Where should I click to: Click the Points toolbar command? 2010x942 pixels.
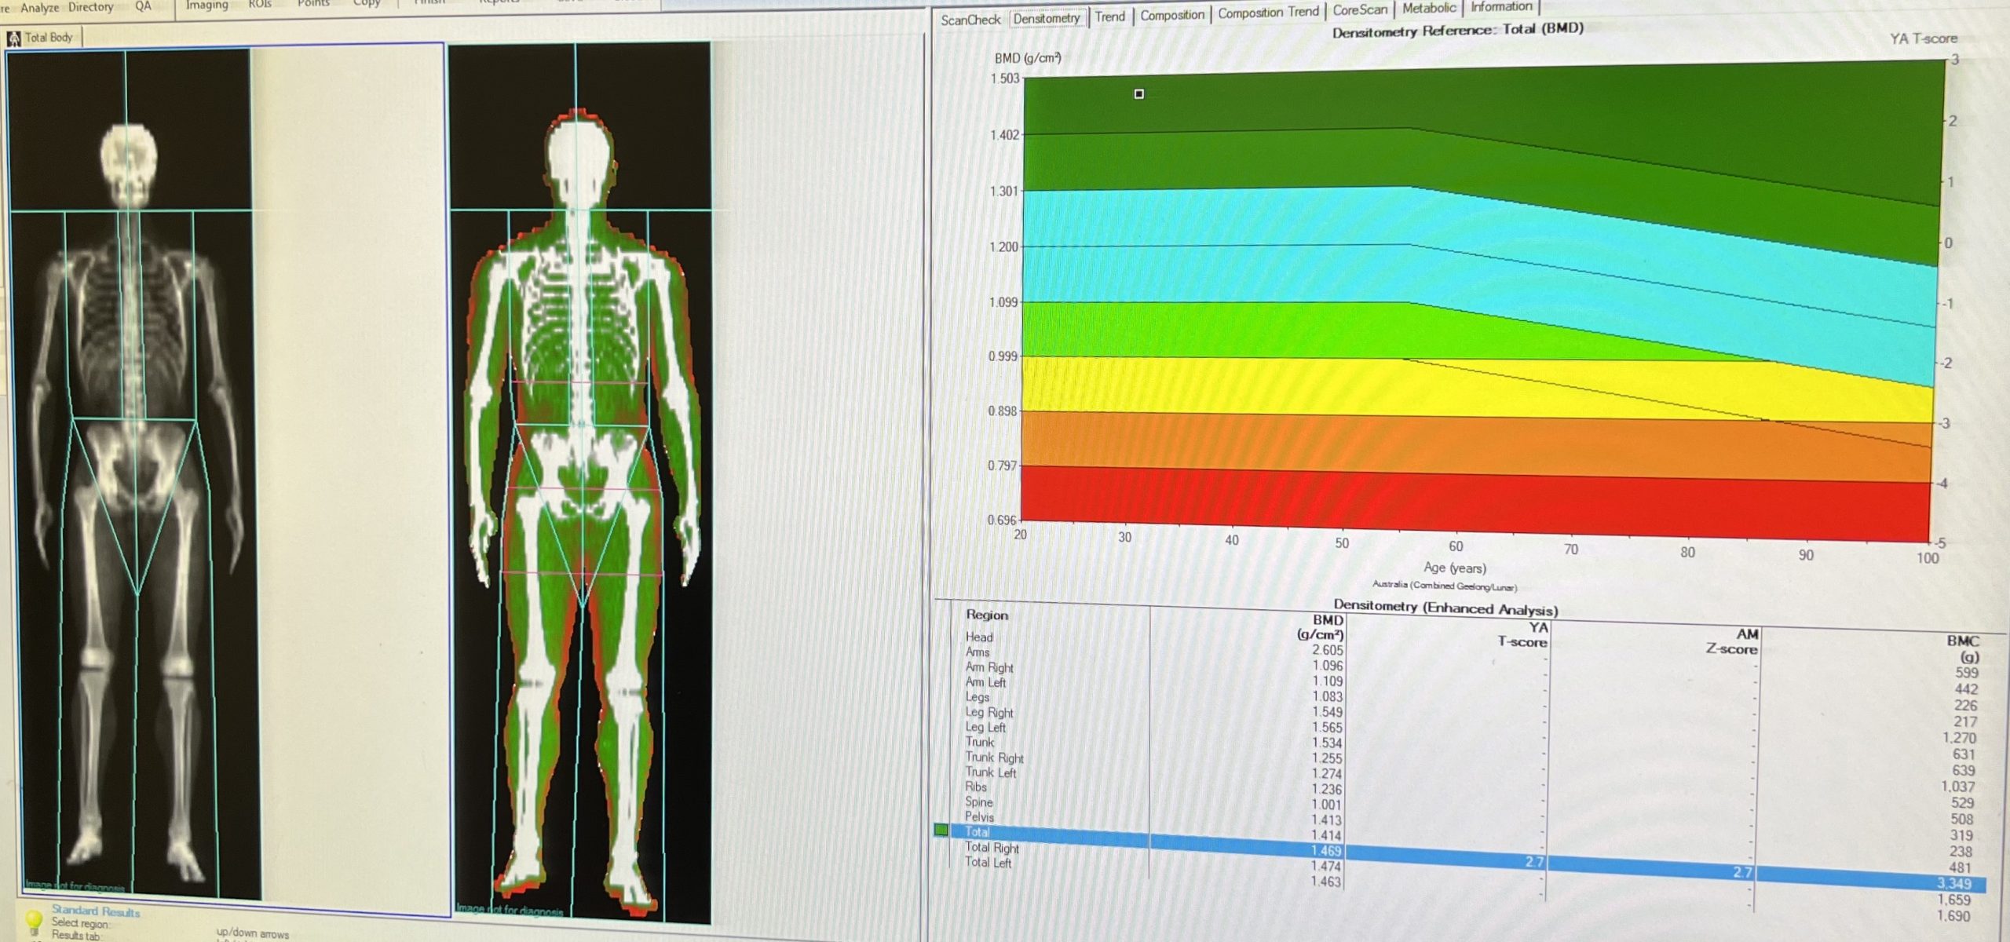click(313, 3)
